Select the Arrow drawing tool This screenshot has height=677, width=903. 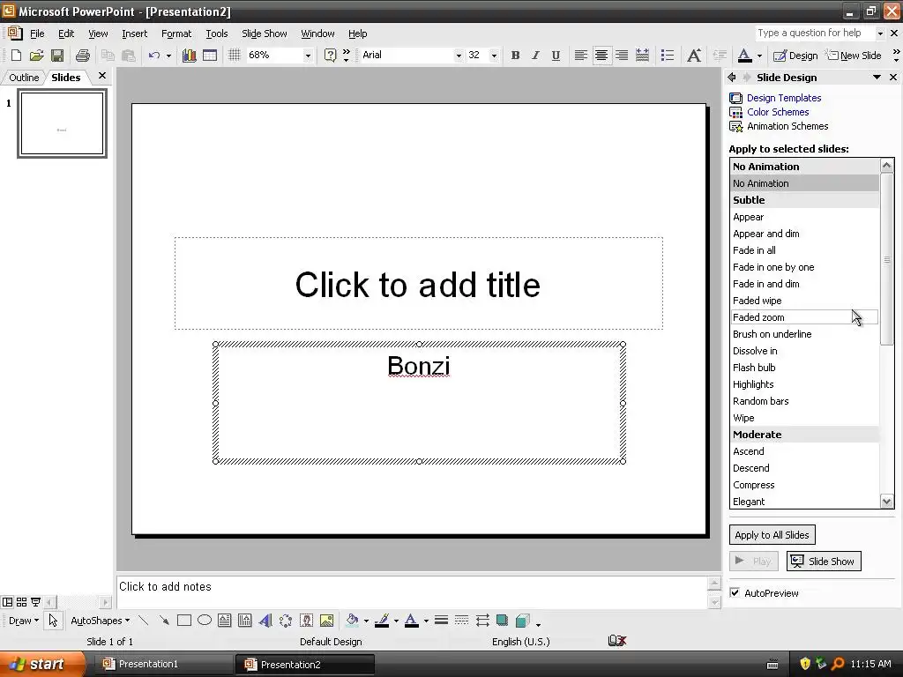(x=164, y=621)
